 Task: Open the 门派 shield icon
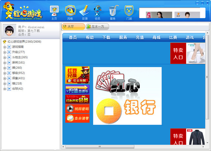pos(129,13)
